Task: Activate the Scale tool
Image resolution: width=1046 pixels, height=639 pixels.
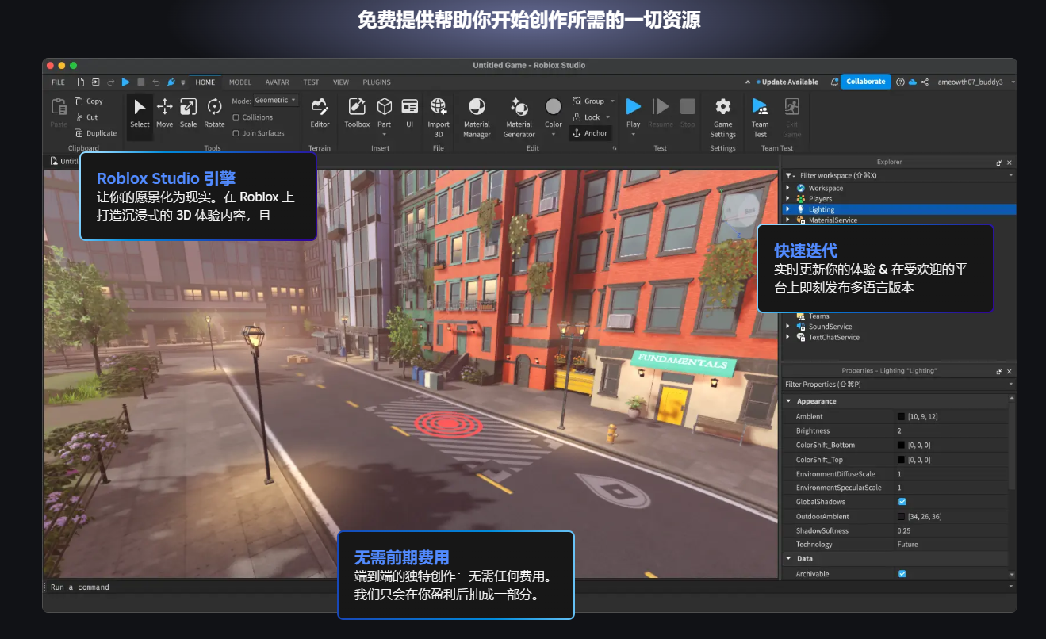Action: [x=188, y=113]
